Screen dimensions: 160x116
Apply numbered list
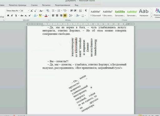pos(59,11)
